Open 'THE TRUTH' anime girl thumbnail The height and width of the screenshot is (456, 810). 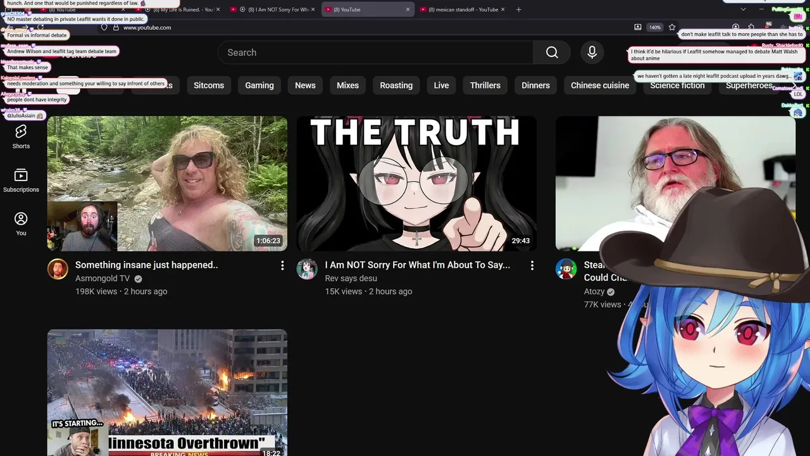[x=416, y=184]
